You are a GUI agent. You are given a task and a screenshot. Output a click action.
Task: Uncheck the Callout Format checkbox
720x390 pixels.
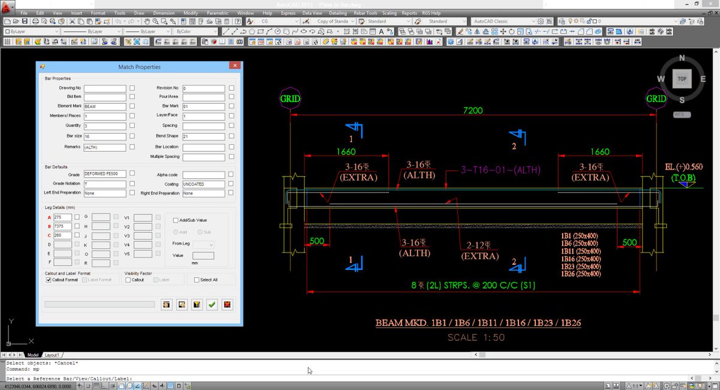coord(48,280)
